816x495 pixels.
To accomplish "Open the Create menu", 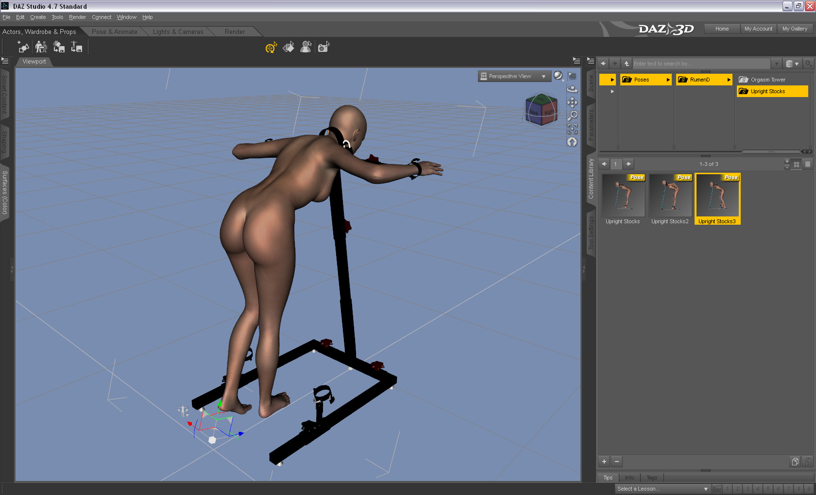I will point(38,17).
